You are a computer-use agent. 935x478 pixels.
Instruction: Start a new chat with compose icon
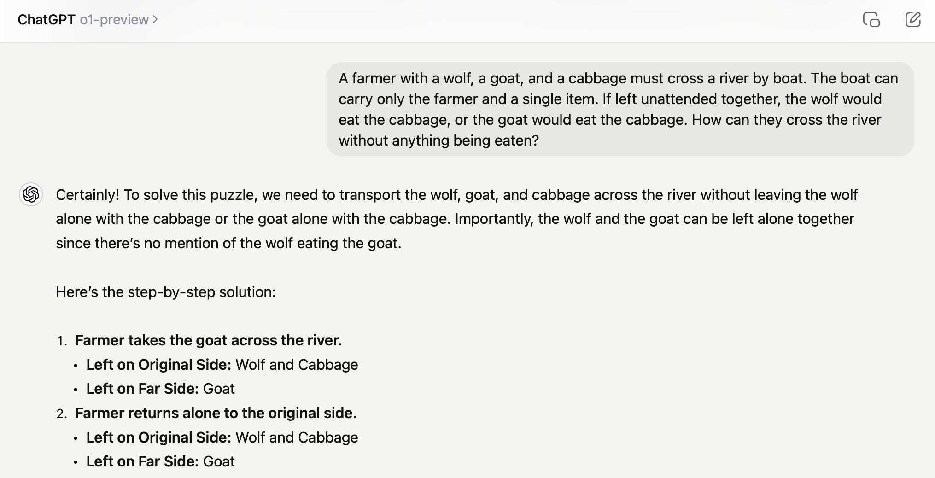(x=912, y=20)
